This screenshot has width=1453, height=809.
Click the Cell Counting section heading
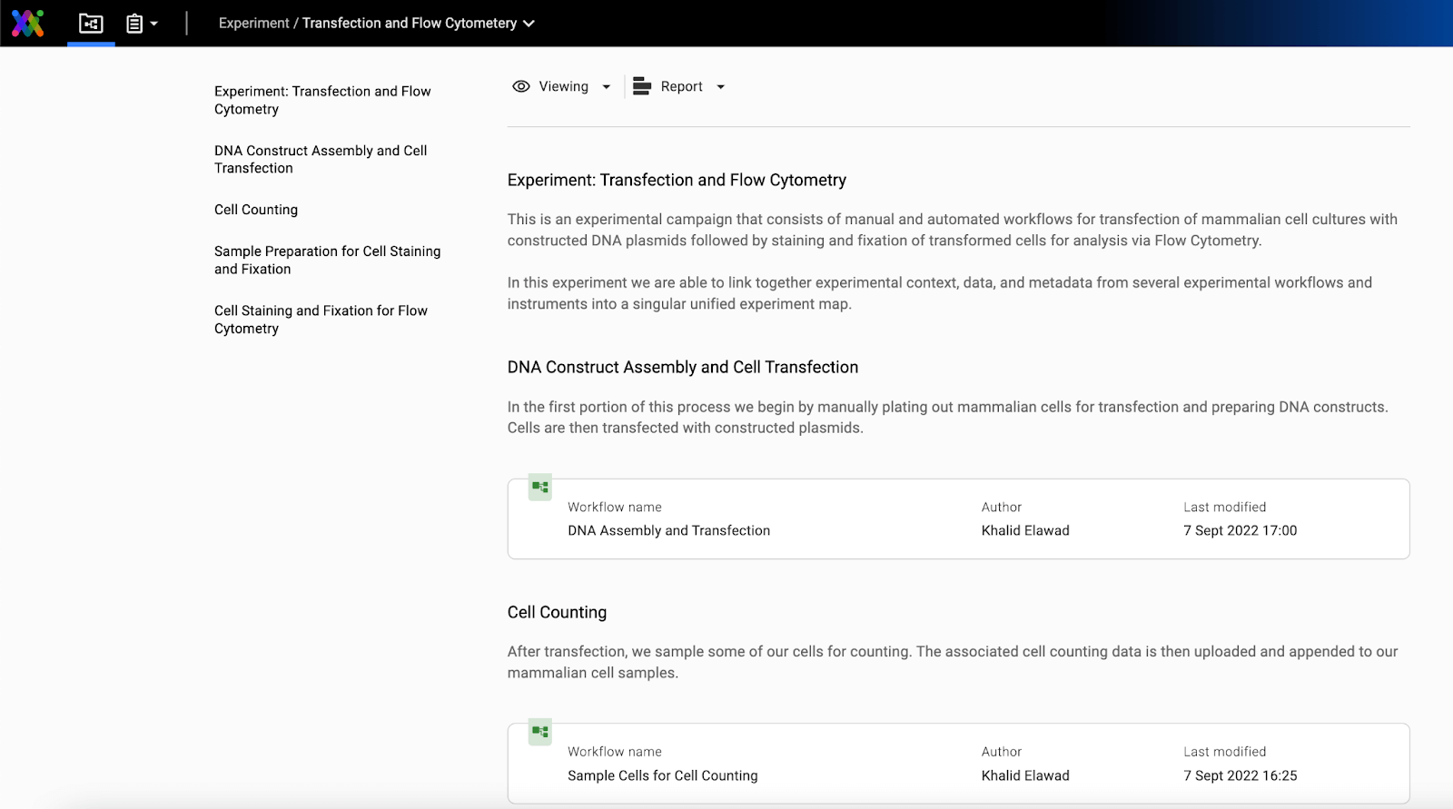[557, 612]
